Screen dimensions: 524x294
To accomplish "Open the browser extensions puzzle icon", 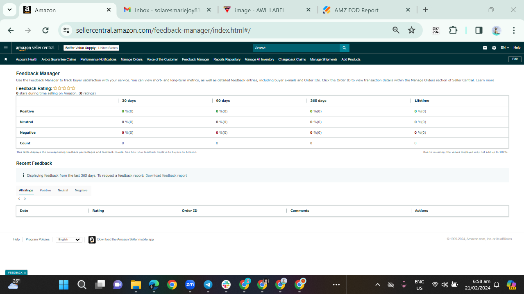I will [x=453, y=30].
